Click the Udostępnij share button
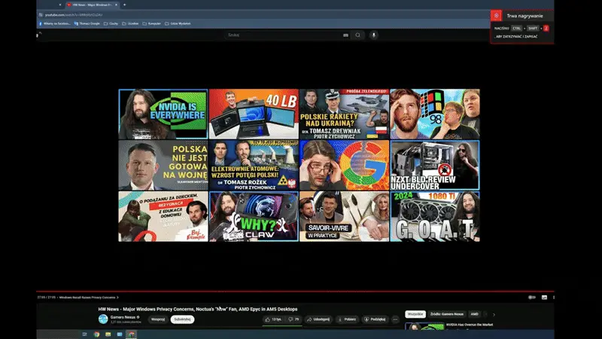602x339 pixels. [319, 319]
